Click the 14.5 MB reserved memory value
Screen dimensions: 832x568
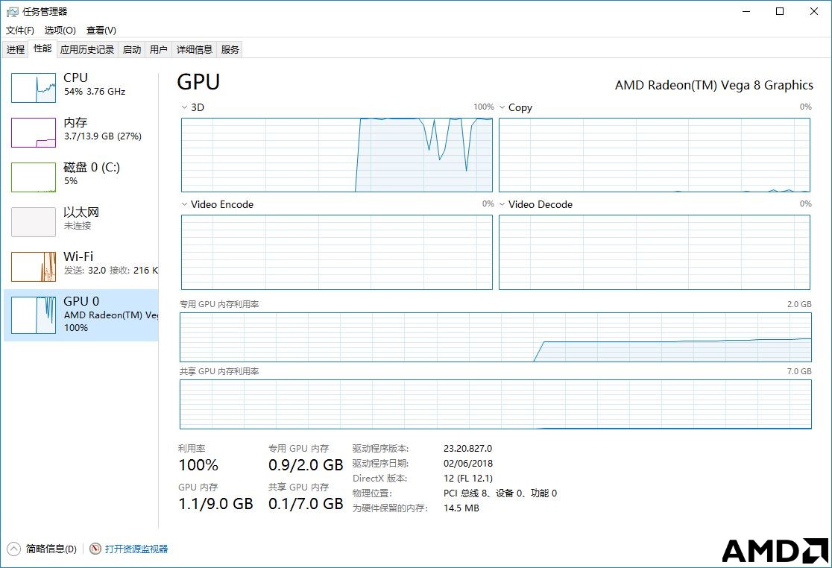pos(461,508)
